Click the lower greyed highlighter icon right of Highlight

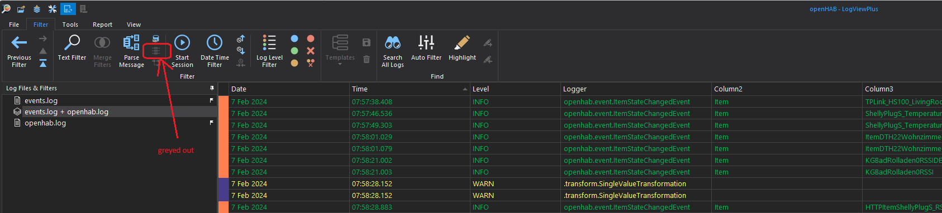click(x=488, y=59)
